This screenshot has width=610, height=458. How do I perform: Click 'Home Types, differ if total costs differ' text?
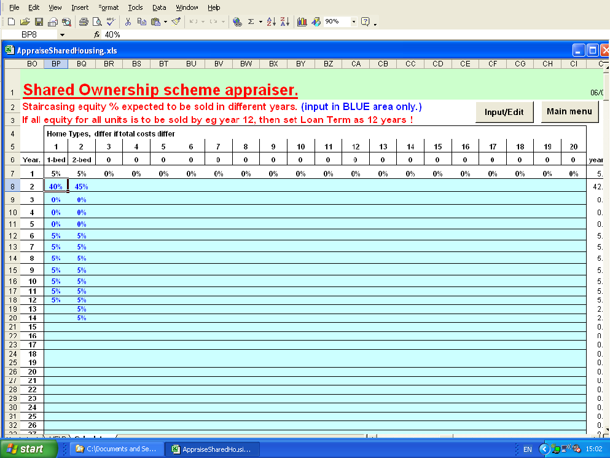111,134
